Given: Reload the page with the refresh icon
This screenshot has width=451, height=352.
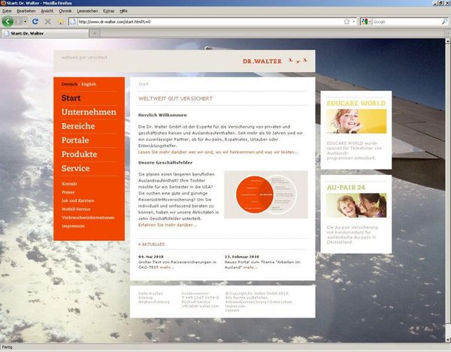Looking at the screenshot, I should point(35,22).
